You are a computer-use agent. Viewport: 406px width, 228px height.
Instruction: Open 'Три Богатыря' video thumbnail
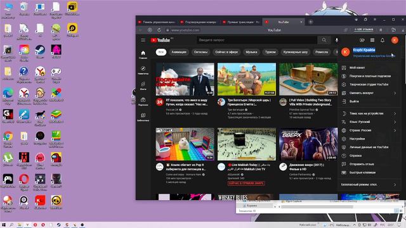click(247, 79)
